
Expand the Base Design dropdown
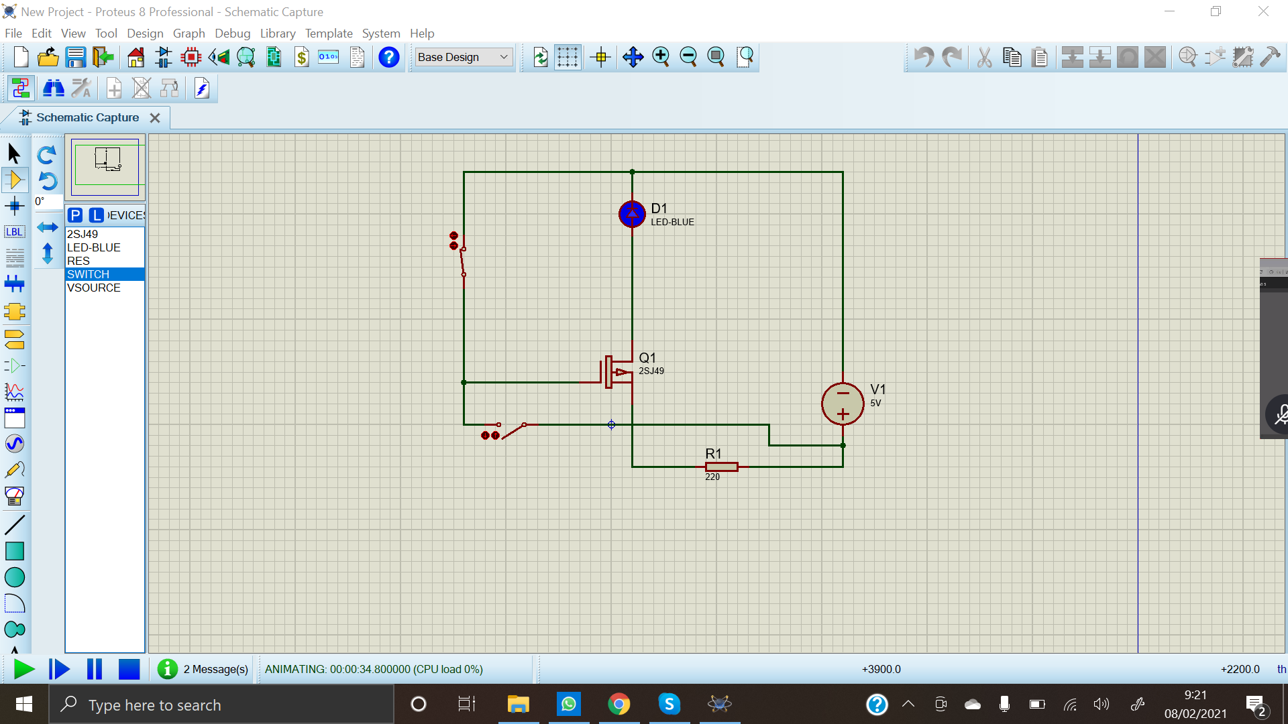pos(504,57)
